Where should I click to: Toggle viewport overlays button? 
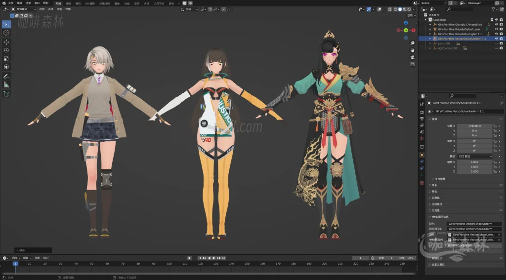pyautogui.click(x=379, y=9)
